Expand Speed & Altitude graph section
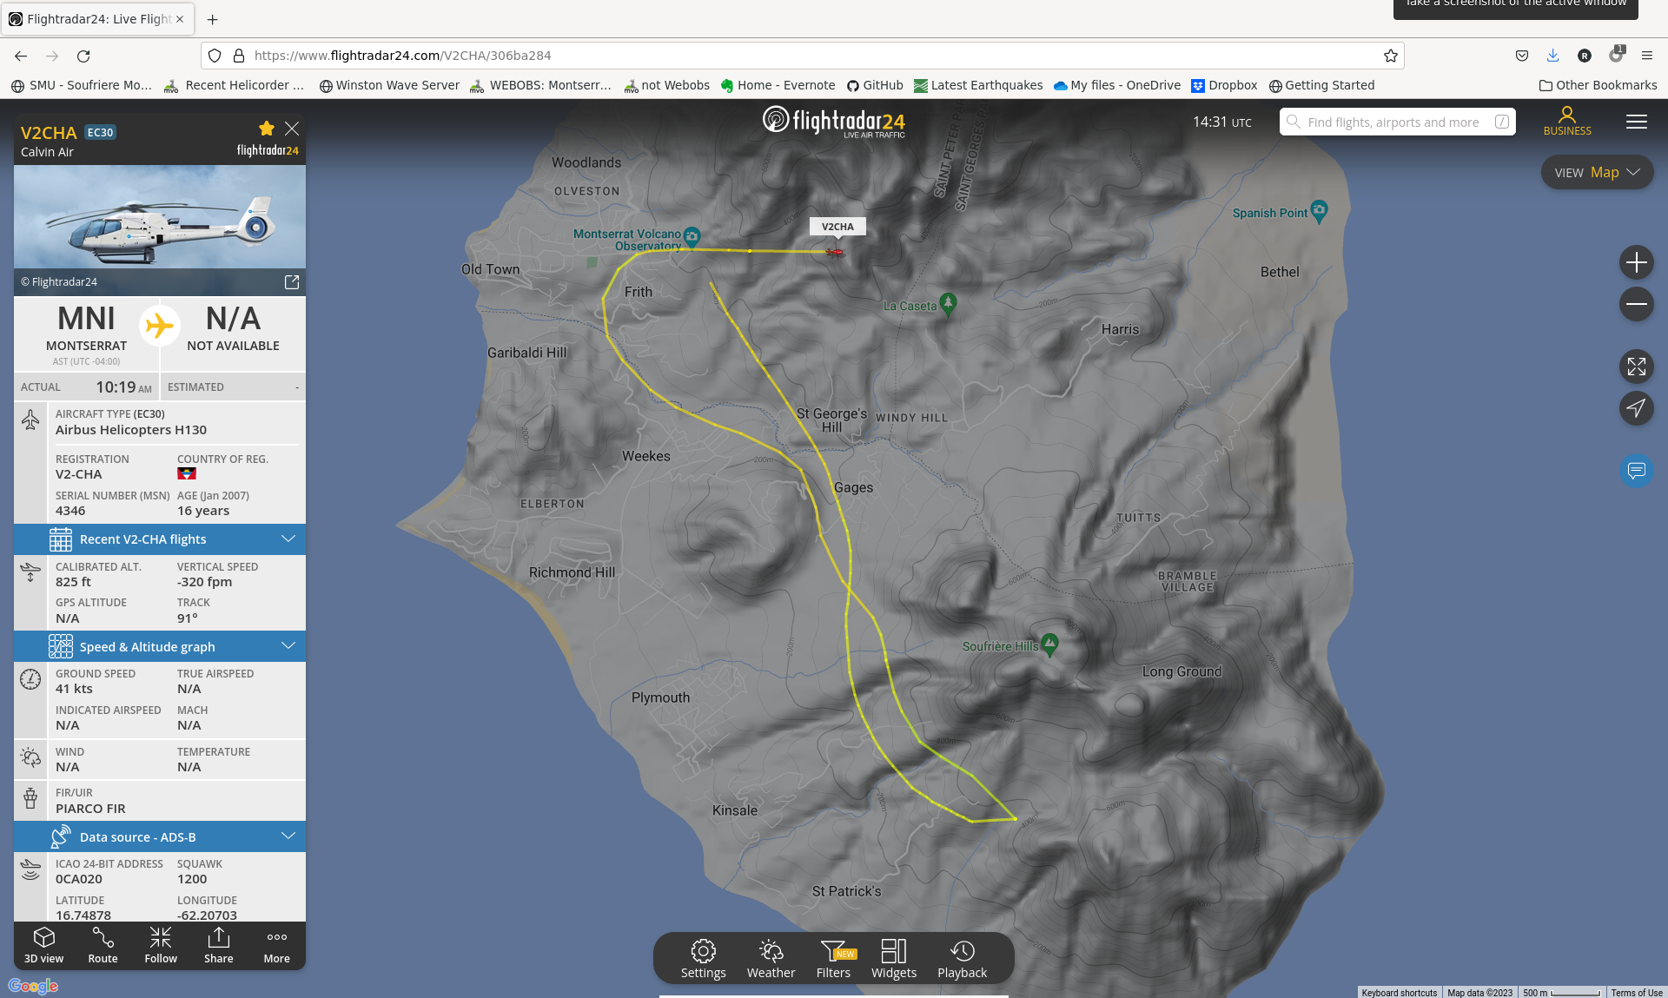Viewport: 1668px width, 998px height. (160, 646)
